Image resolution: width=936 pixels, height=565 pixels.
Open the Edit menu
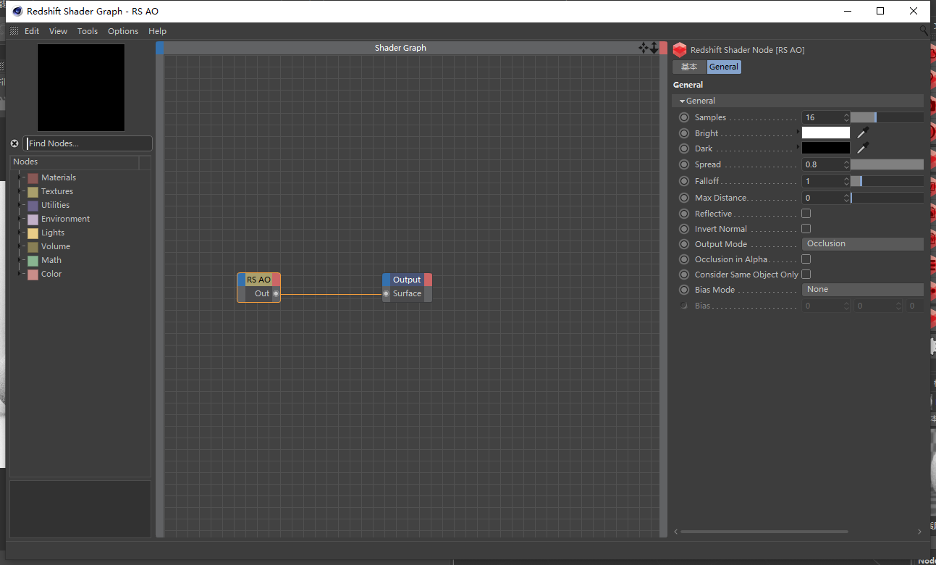(x=32, y=31)
